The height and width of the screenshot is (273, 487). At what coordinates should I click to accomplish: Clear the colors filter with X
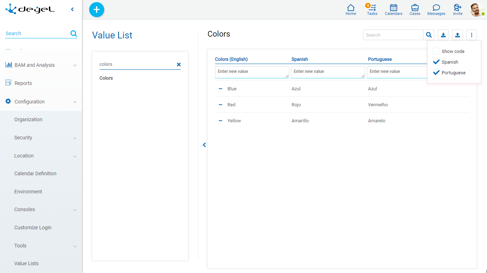[179, 64]
